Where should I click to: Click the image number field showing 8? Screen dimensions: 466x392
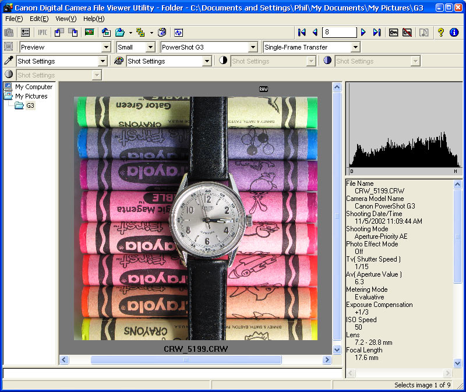(x=340, y=32)
